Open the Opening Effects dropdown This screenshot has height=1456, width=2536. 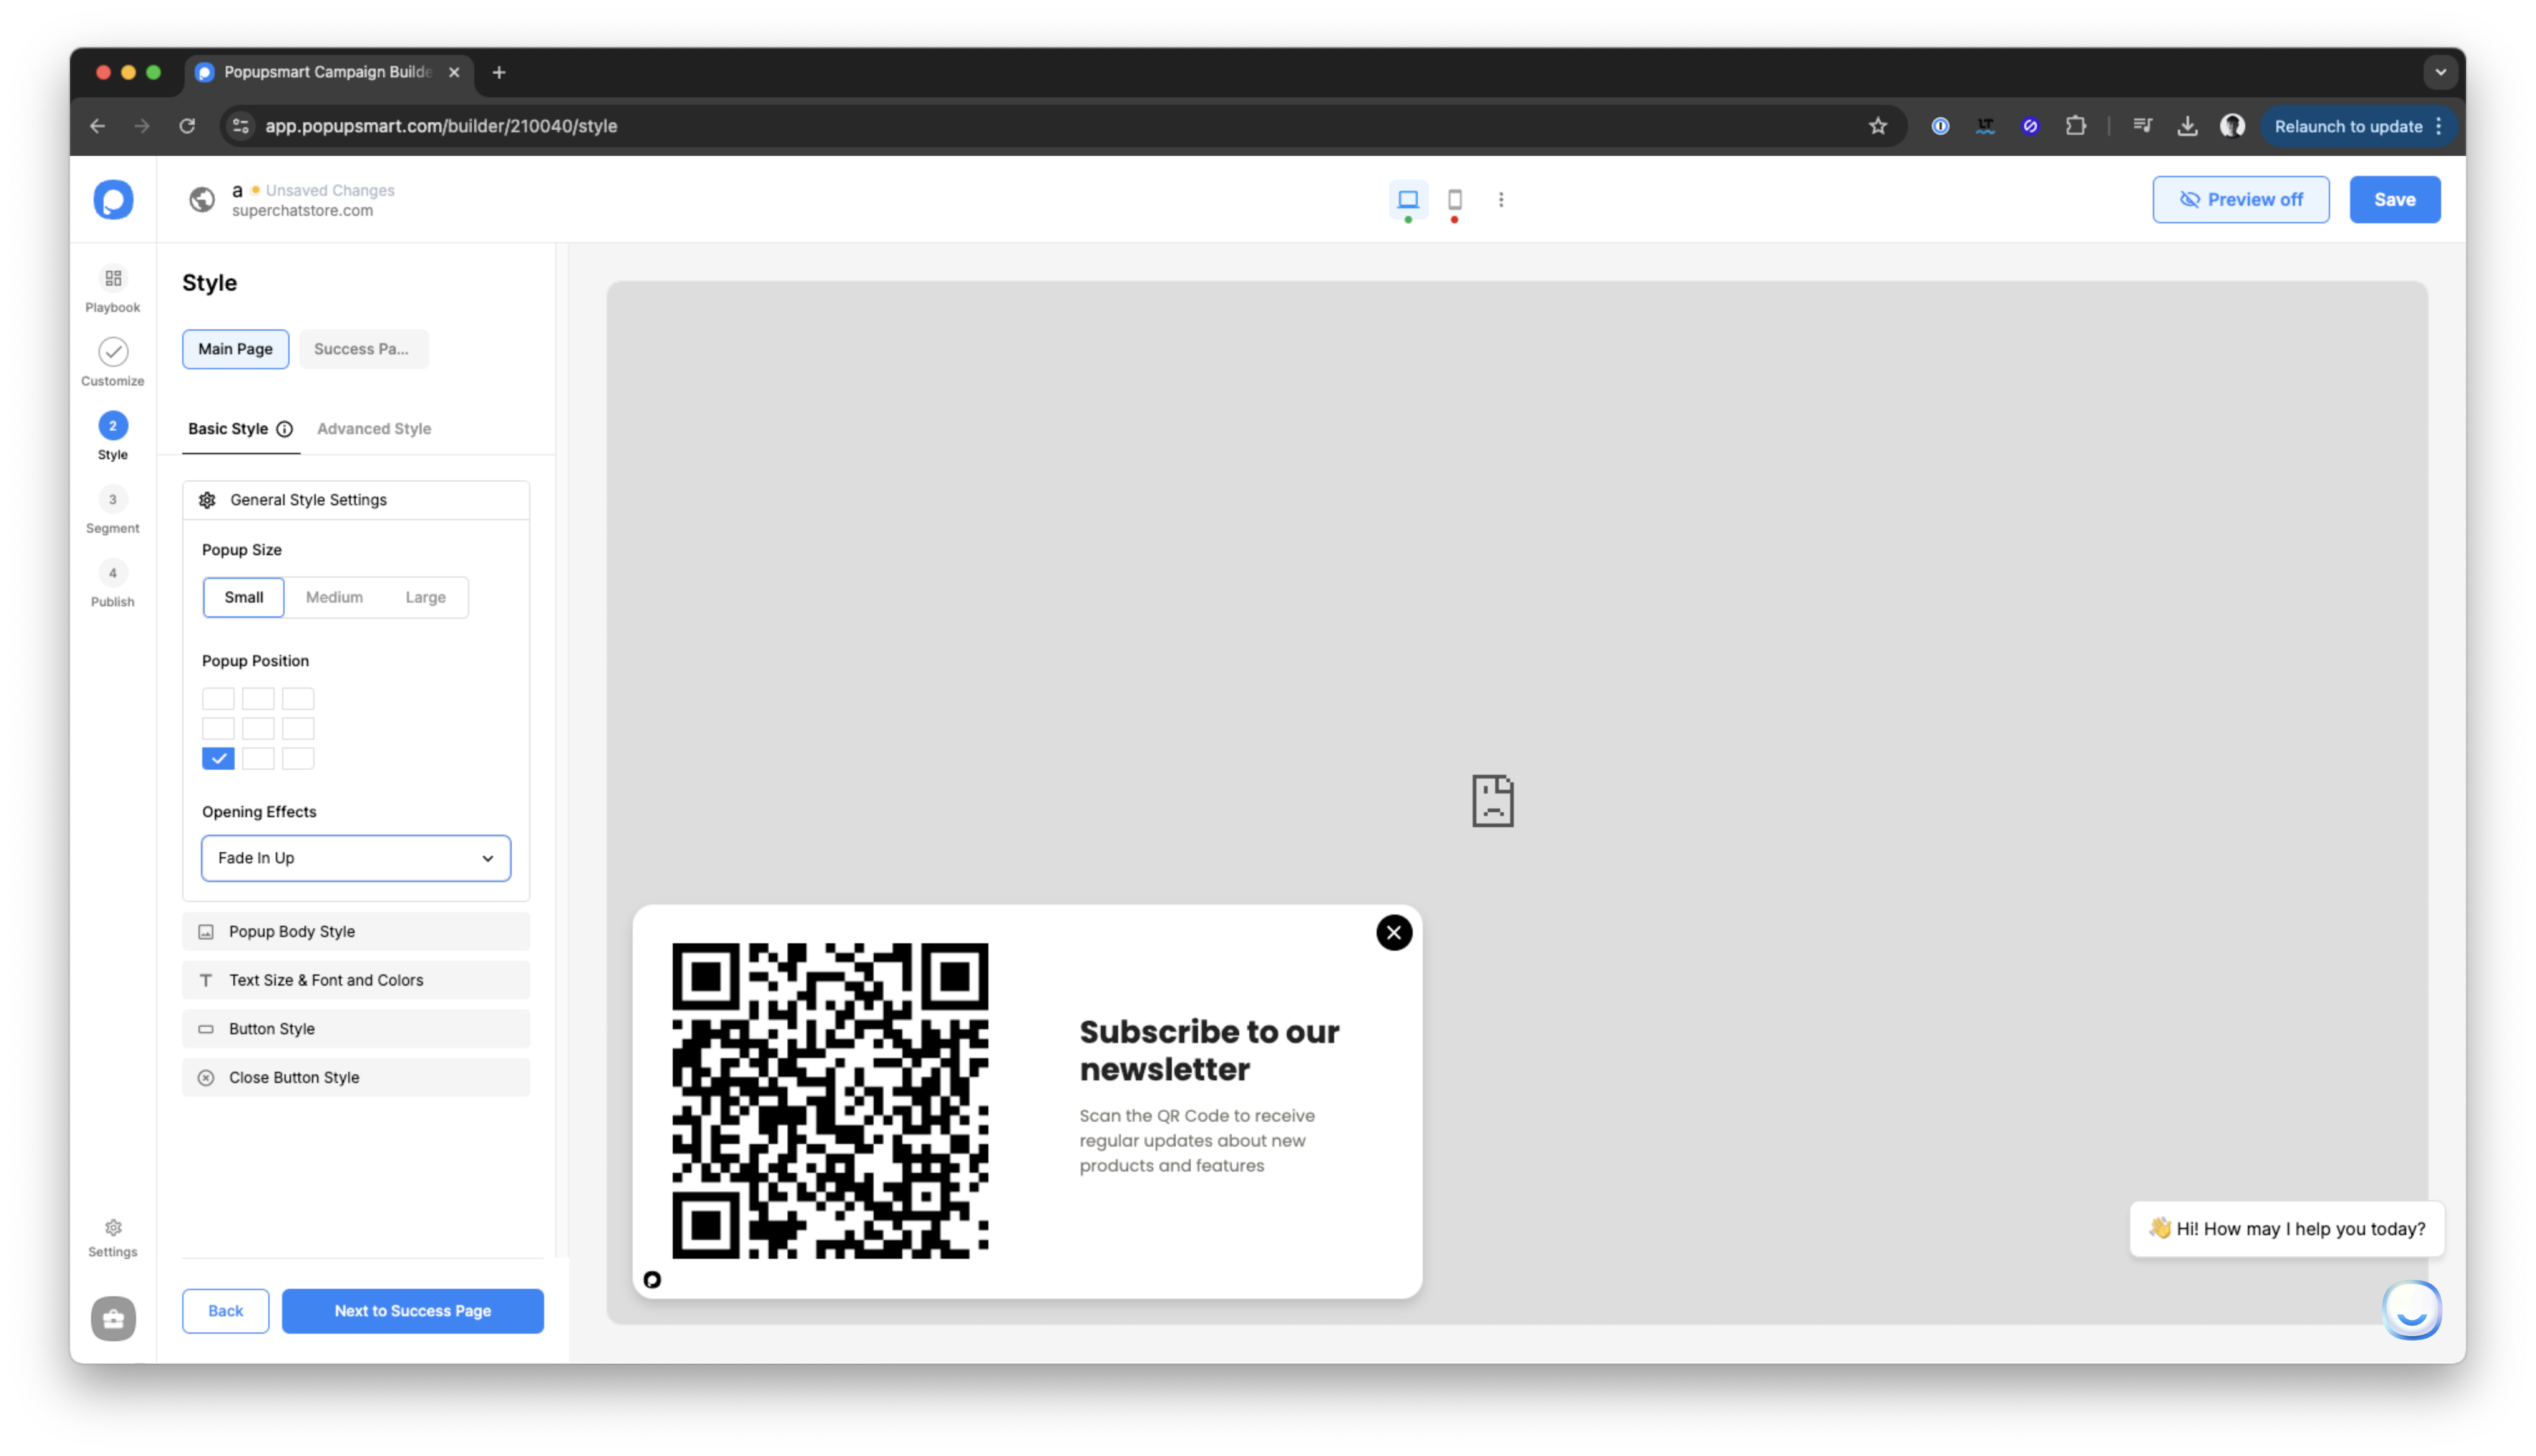coord(356,858)
